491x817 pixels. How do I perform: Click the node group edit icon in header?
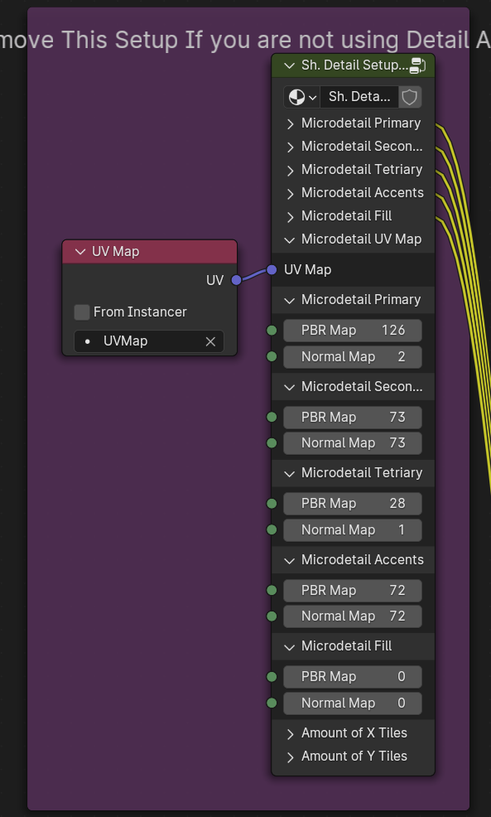point(418,65)
